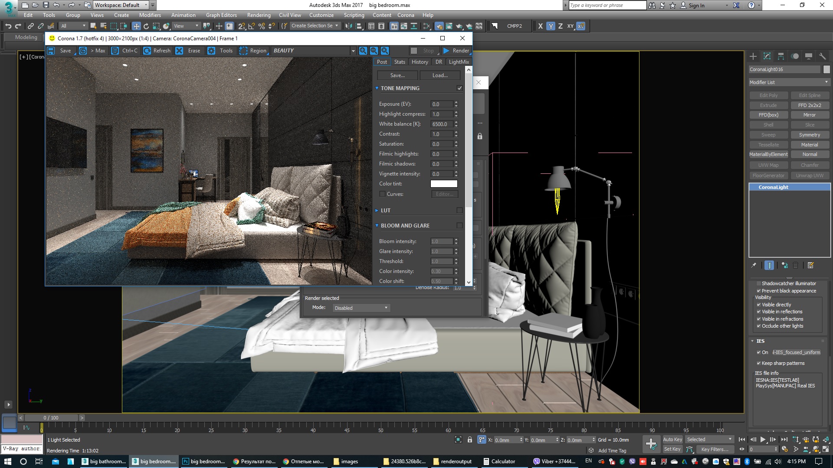
Task: Click the Save button in VFB toolbar
Action: 61,50
